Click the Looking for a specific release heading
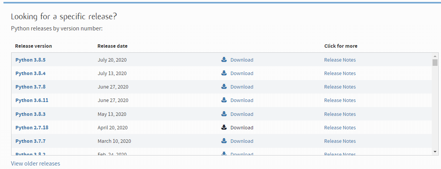 coord(64,17)
